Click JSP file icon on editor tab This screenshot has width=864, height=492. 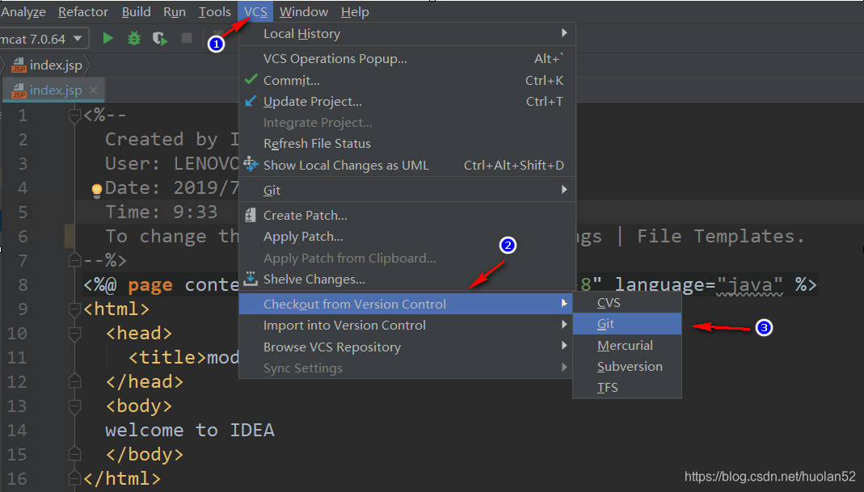[19, 90]
